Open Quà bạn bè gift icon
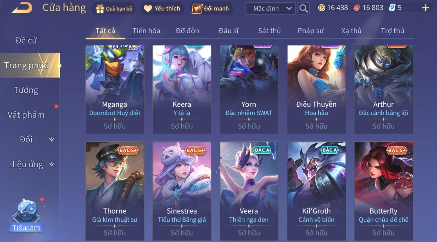The height and width of the screenshot is (242, 437). click(100, 9)
